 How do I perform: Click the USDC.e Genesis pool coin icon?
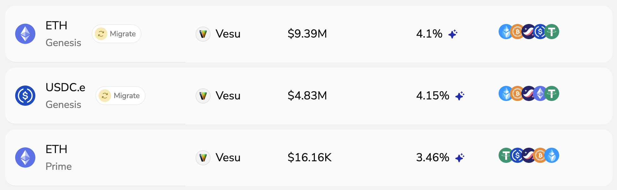tap(25, 96)
